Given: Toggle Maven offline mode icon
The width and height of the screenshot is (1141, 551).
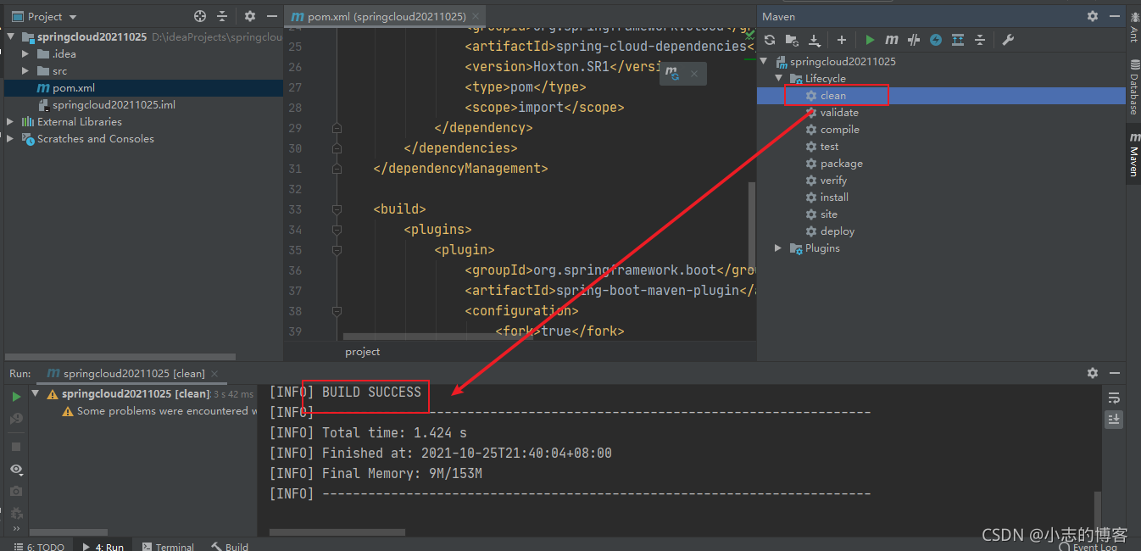Looking at the screenshot, I should coord(936,40).
